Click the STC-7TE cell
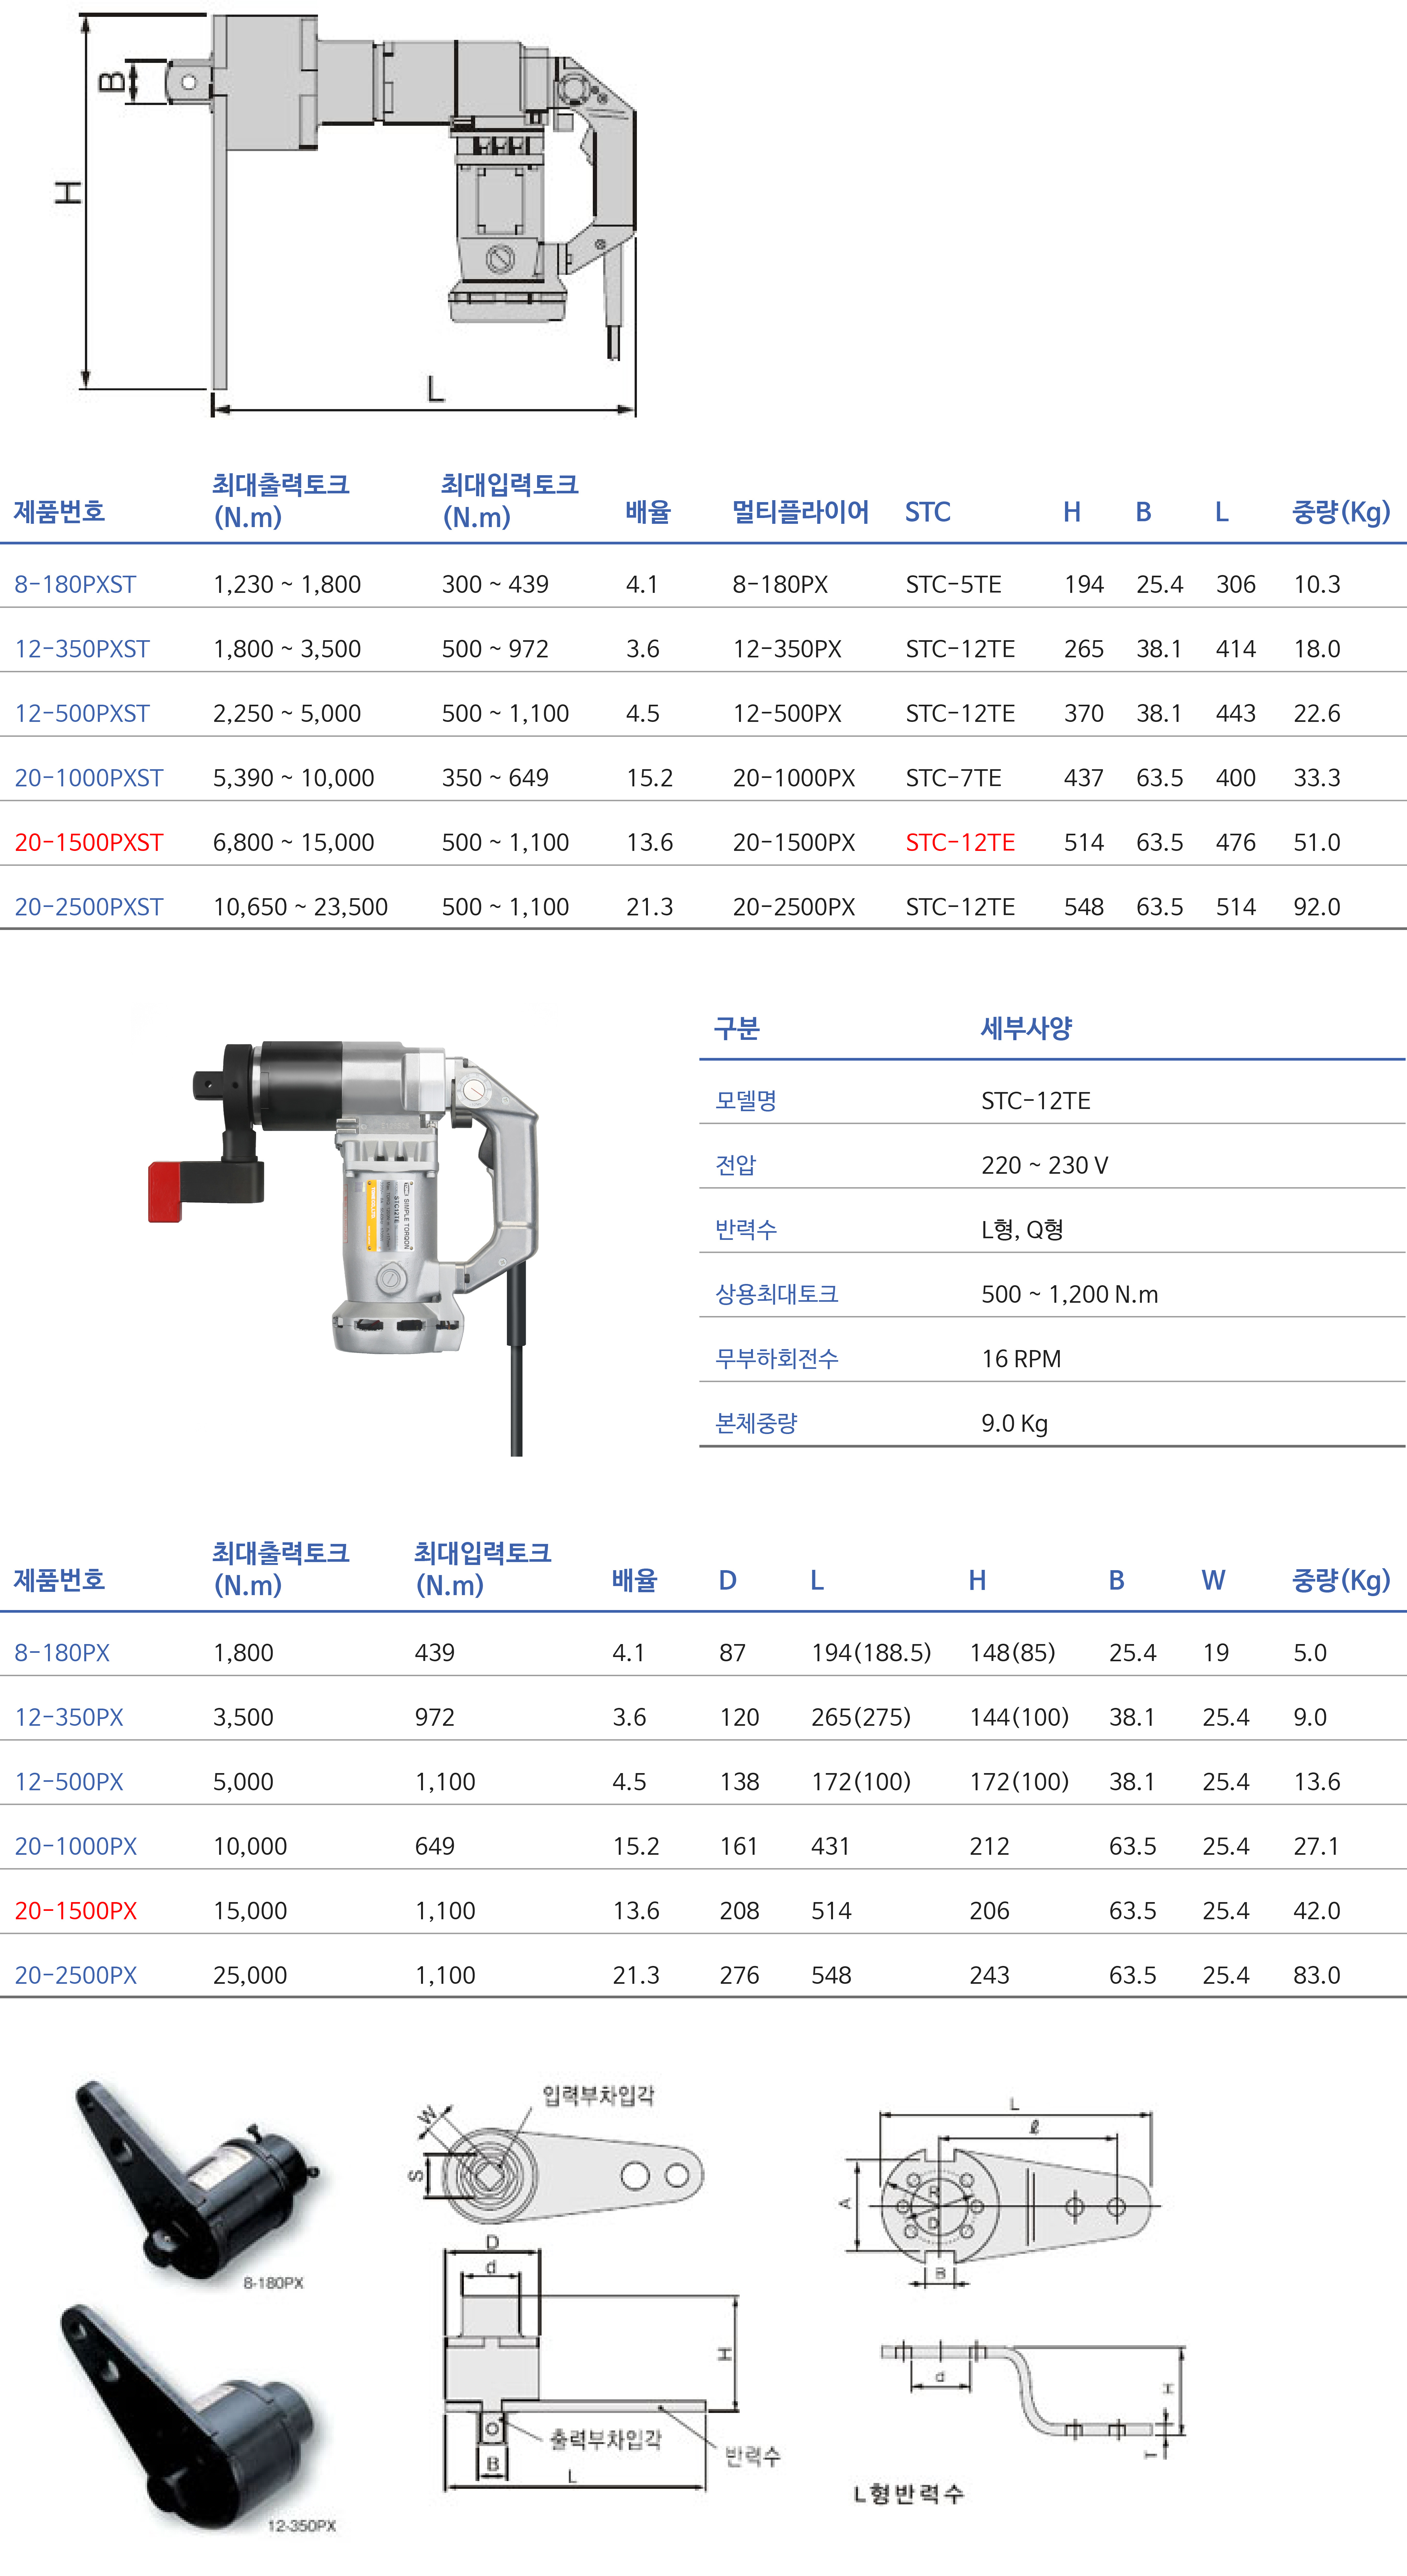This screenshot has height=2576, width=1407. click(x=953, y=778)
